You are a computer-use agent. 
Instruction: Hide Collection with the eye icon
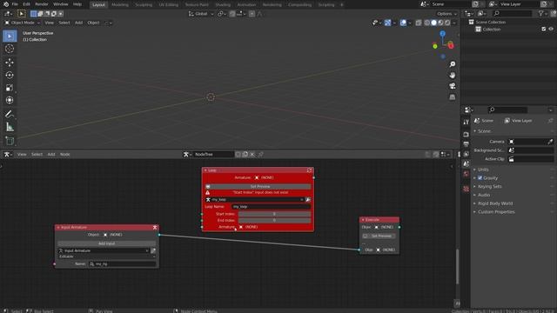click(x=551, y=29)
